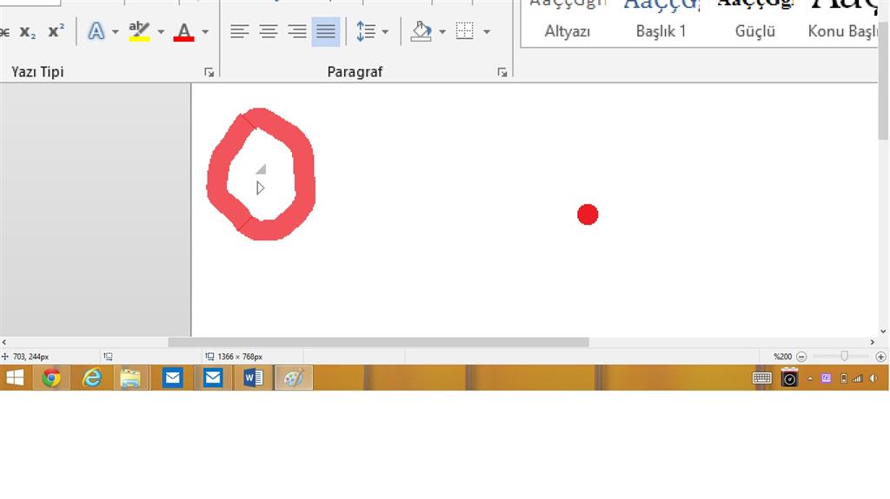
Task: Click the Borders icon
Action: (464, 31)
